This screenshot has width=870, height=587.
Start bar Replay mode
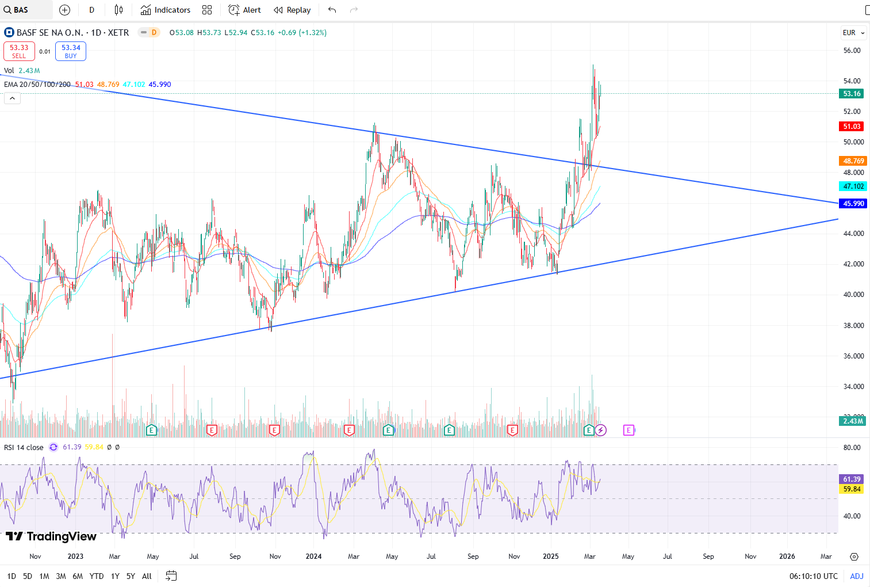[292, 10]
